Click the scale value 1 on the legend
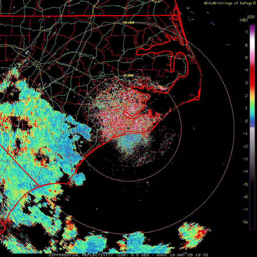The height and width of the screenshot is (257, 257). tap(246, 108)
